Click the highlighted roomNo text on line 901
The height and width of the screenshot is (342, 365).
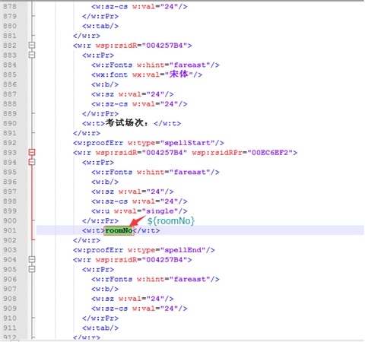pyautogui.click(x=119, y=230)
